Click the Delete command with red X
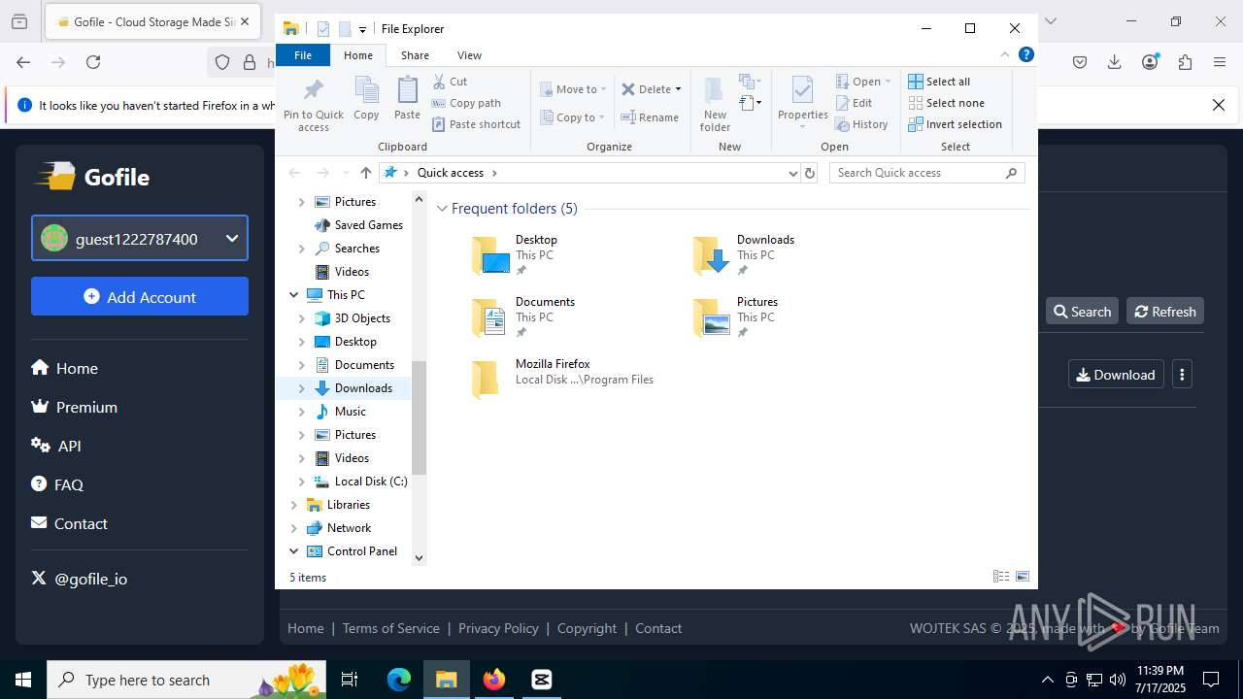1243x699 pixels. click(x=651, y=89)
